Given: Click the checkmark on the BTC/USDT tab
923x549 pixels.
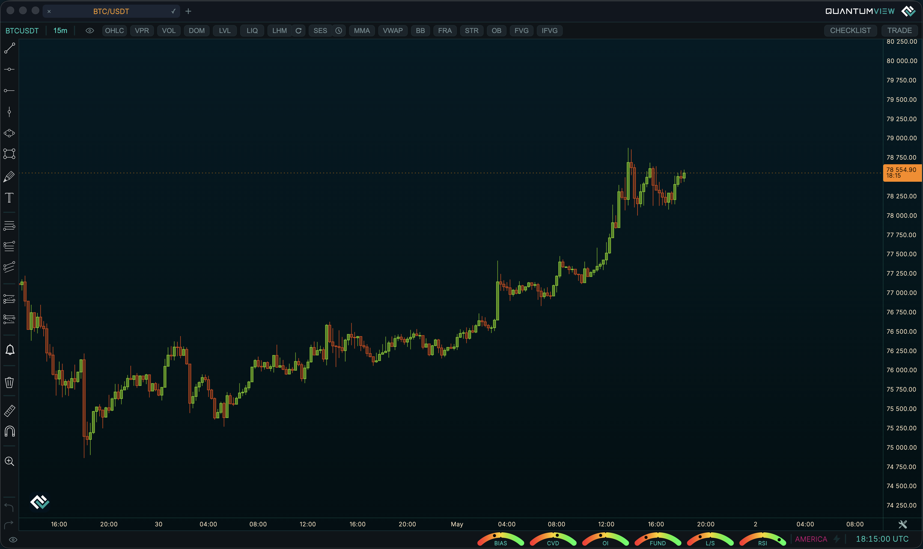Looking at the screenshot, I should 173,11.
